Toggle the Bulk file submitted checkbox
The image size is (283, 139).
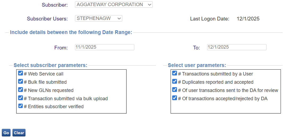click(x=20, y=82)
